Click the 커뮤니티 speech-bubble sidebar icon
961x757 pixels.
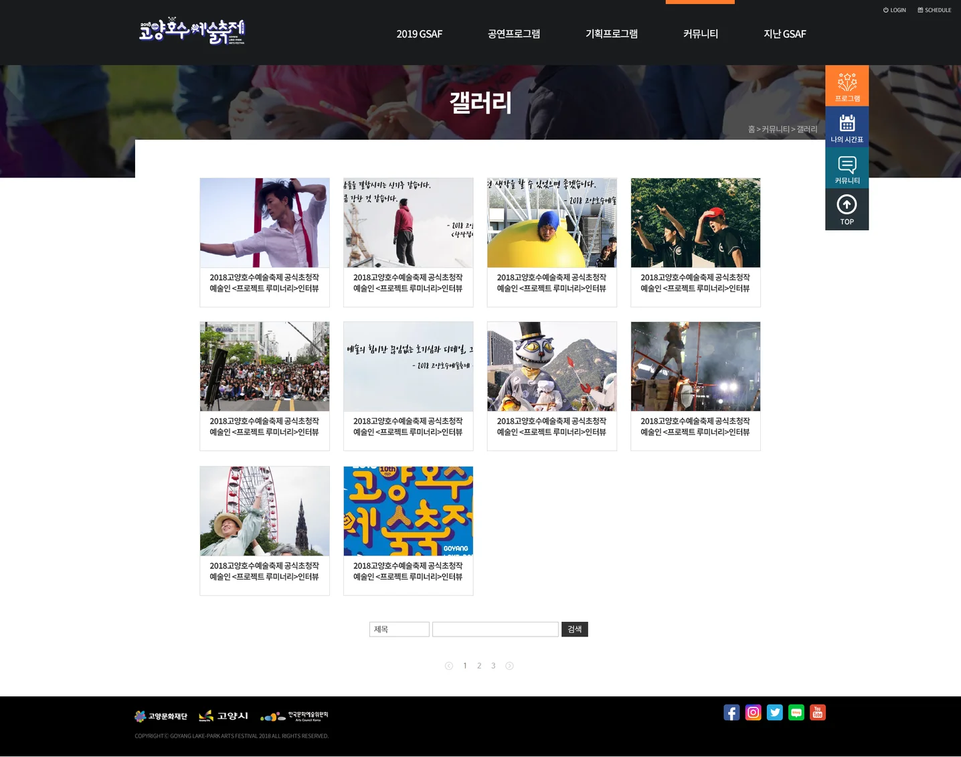tap(847, 167)
